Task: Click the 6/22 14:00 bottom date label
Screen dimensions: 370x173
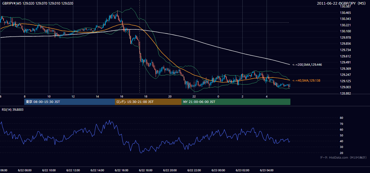Action: click(97, 170)
